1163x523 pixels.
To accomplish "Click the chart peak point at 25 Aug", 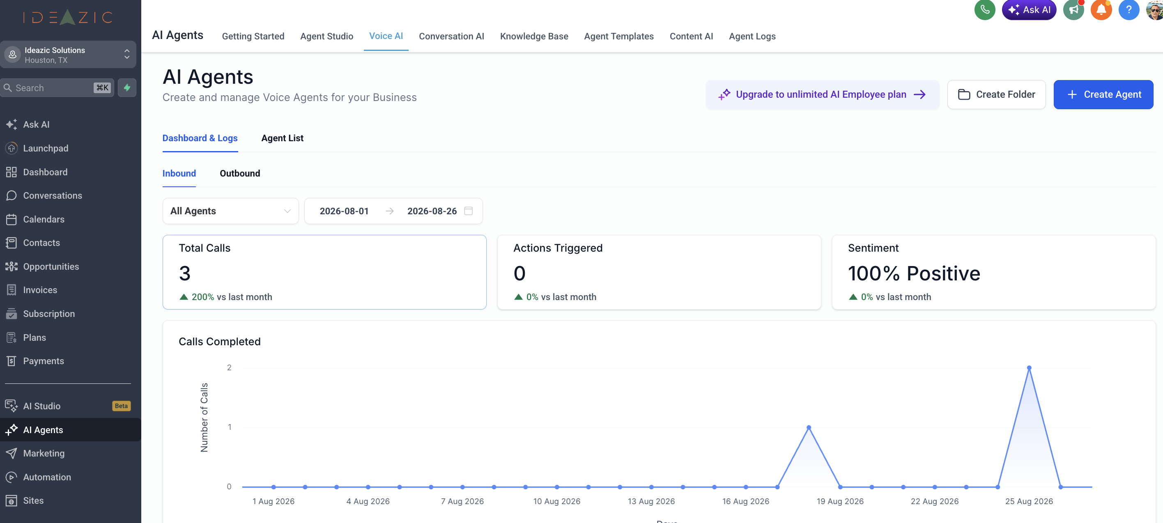I will [1029, 368].
